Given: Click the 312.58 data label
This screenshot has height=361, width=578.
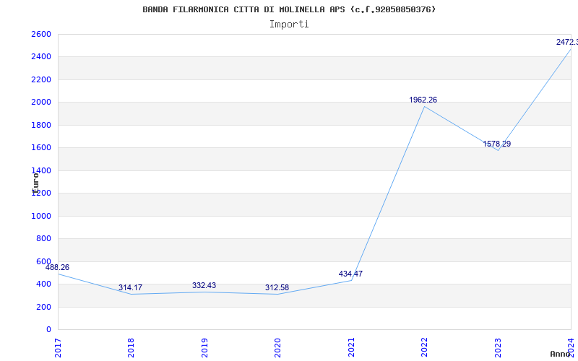Looking at the screenshot, I should pos(277,287).
